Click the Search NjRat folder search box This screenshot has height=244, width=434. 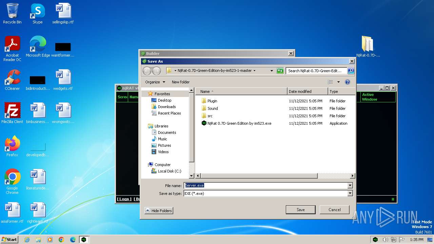(x=316, y=71)
